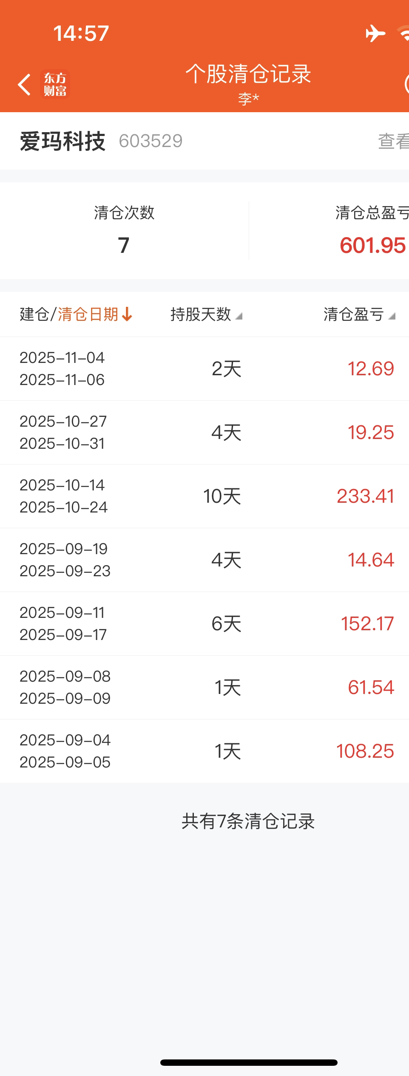Tap the 爱玛科技 stock name
Viewport: 409px width, 1076px height.
click(x=62, y=141)
